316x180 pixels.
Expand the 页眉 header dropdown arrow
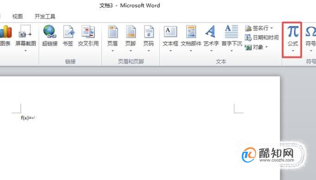tap(113, 51)
